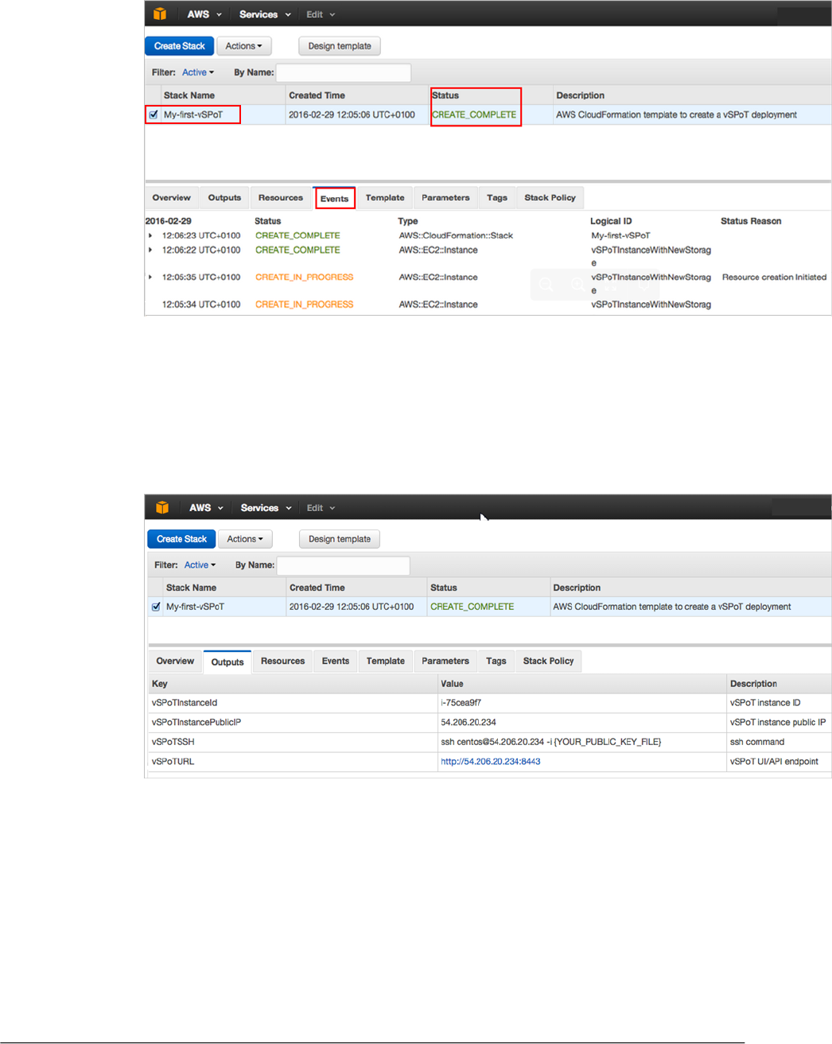Change Active filter in bottom console
The image size is (832, 1044).
pyautogui.click(x=200, y=565)
